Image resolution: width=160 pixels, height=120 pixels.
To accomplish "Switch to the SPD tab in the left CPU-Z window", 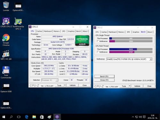I will coord(64,31).
